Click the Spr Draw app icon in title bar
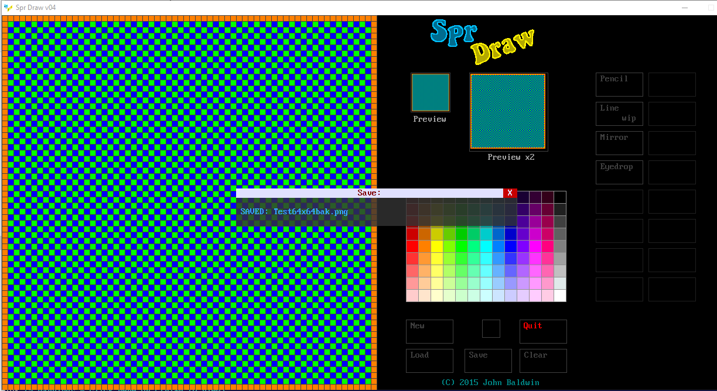The width and height of the screenshot is (717, 391). [8, 8]
